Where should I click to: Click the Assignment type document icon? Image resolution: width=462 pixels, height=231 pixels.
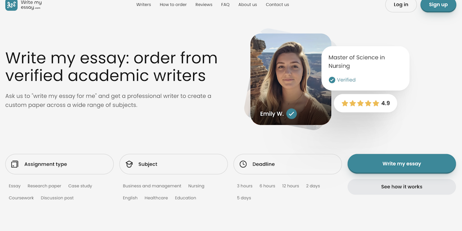click(x=15, y=164)
